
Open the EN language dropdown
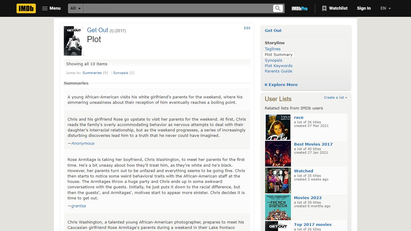pos(385,8)
